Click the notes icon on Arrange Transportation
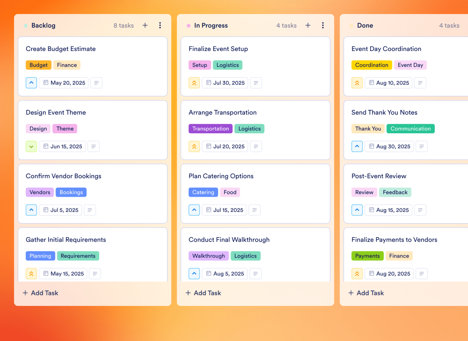The image size is (468, 341). pos(256,146)
